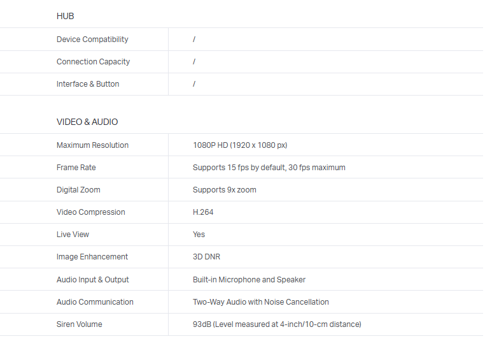This screenshot has height=341, width=485.
Task: Select the Video Compression label
Action: [x=90, y=212]
